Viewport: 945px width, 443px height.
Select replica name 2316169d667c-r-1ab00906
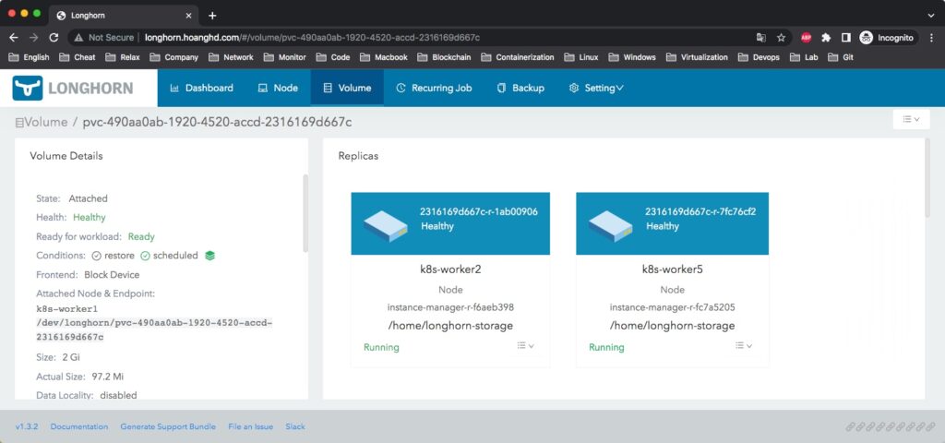pos(479,211)
